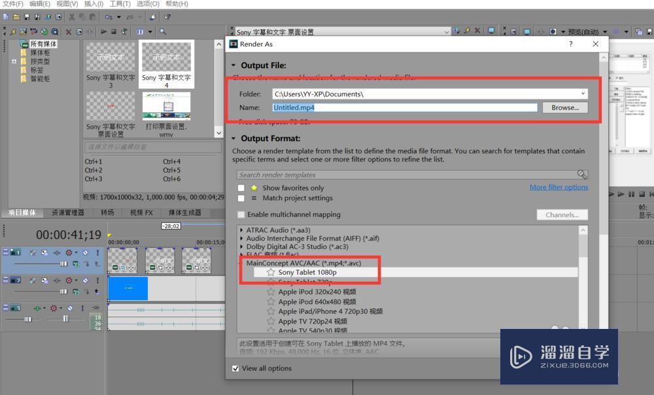Open the 工具(T) menu
Image resolution: width=654 pixels, height=395 pixels.
(120, 4)
